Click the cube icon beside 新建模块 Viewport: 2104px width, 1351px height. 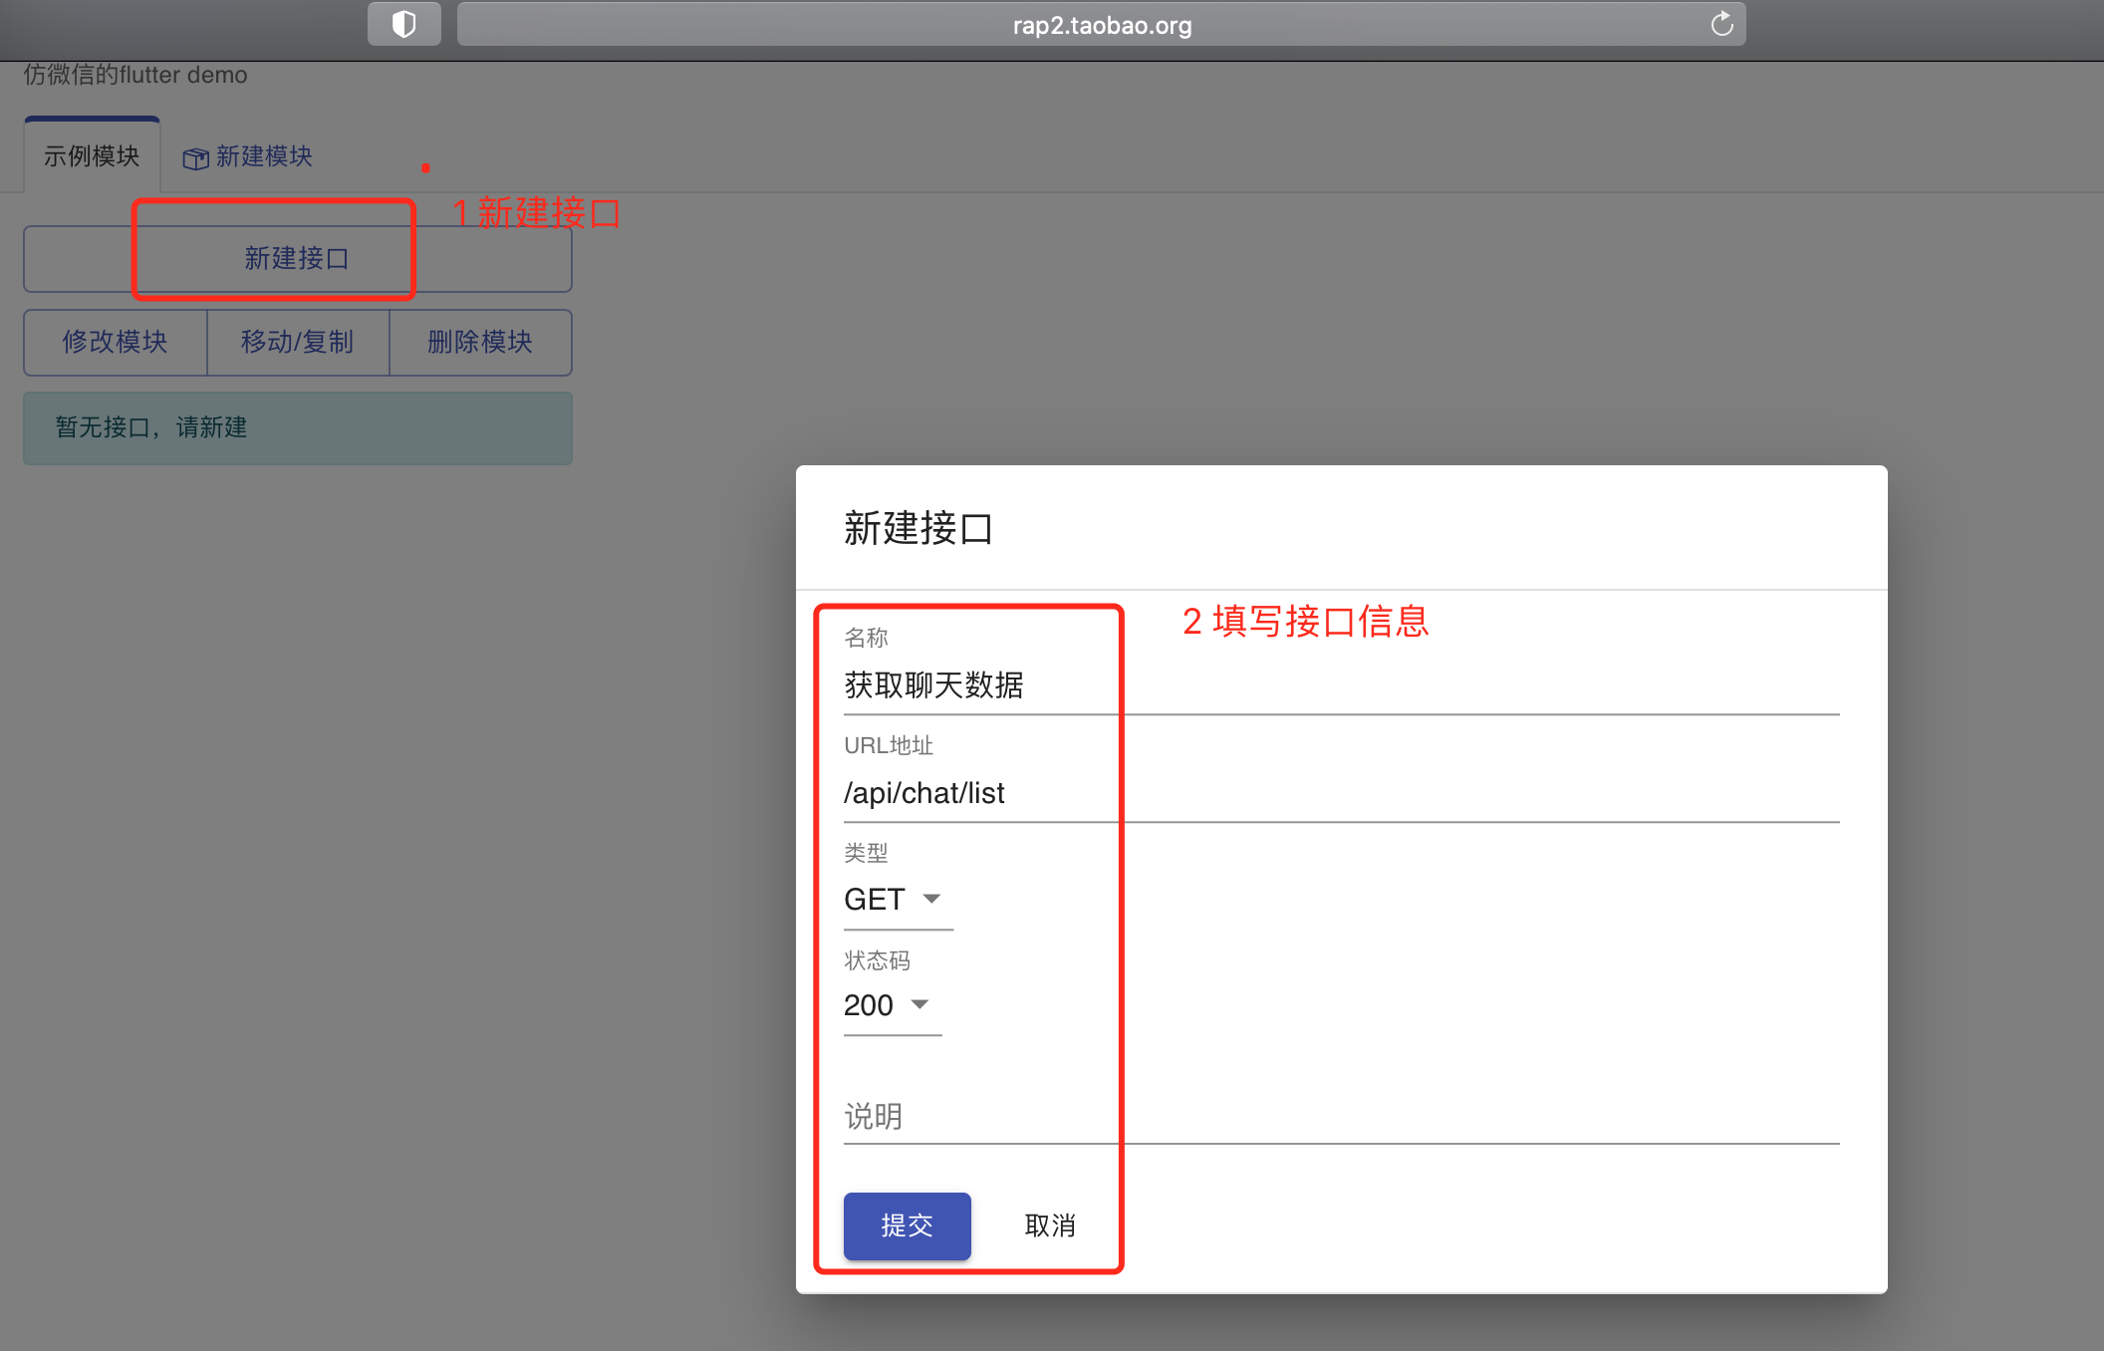click(195, 157)
